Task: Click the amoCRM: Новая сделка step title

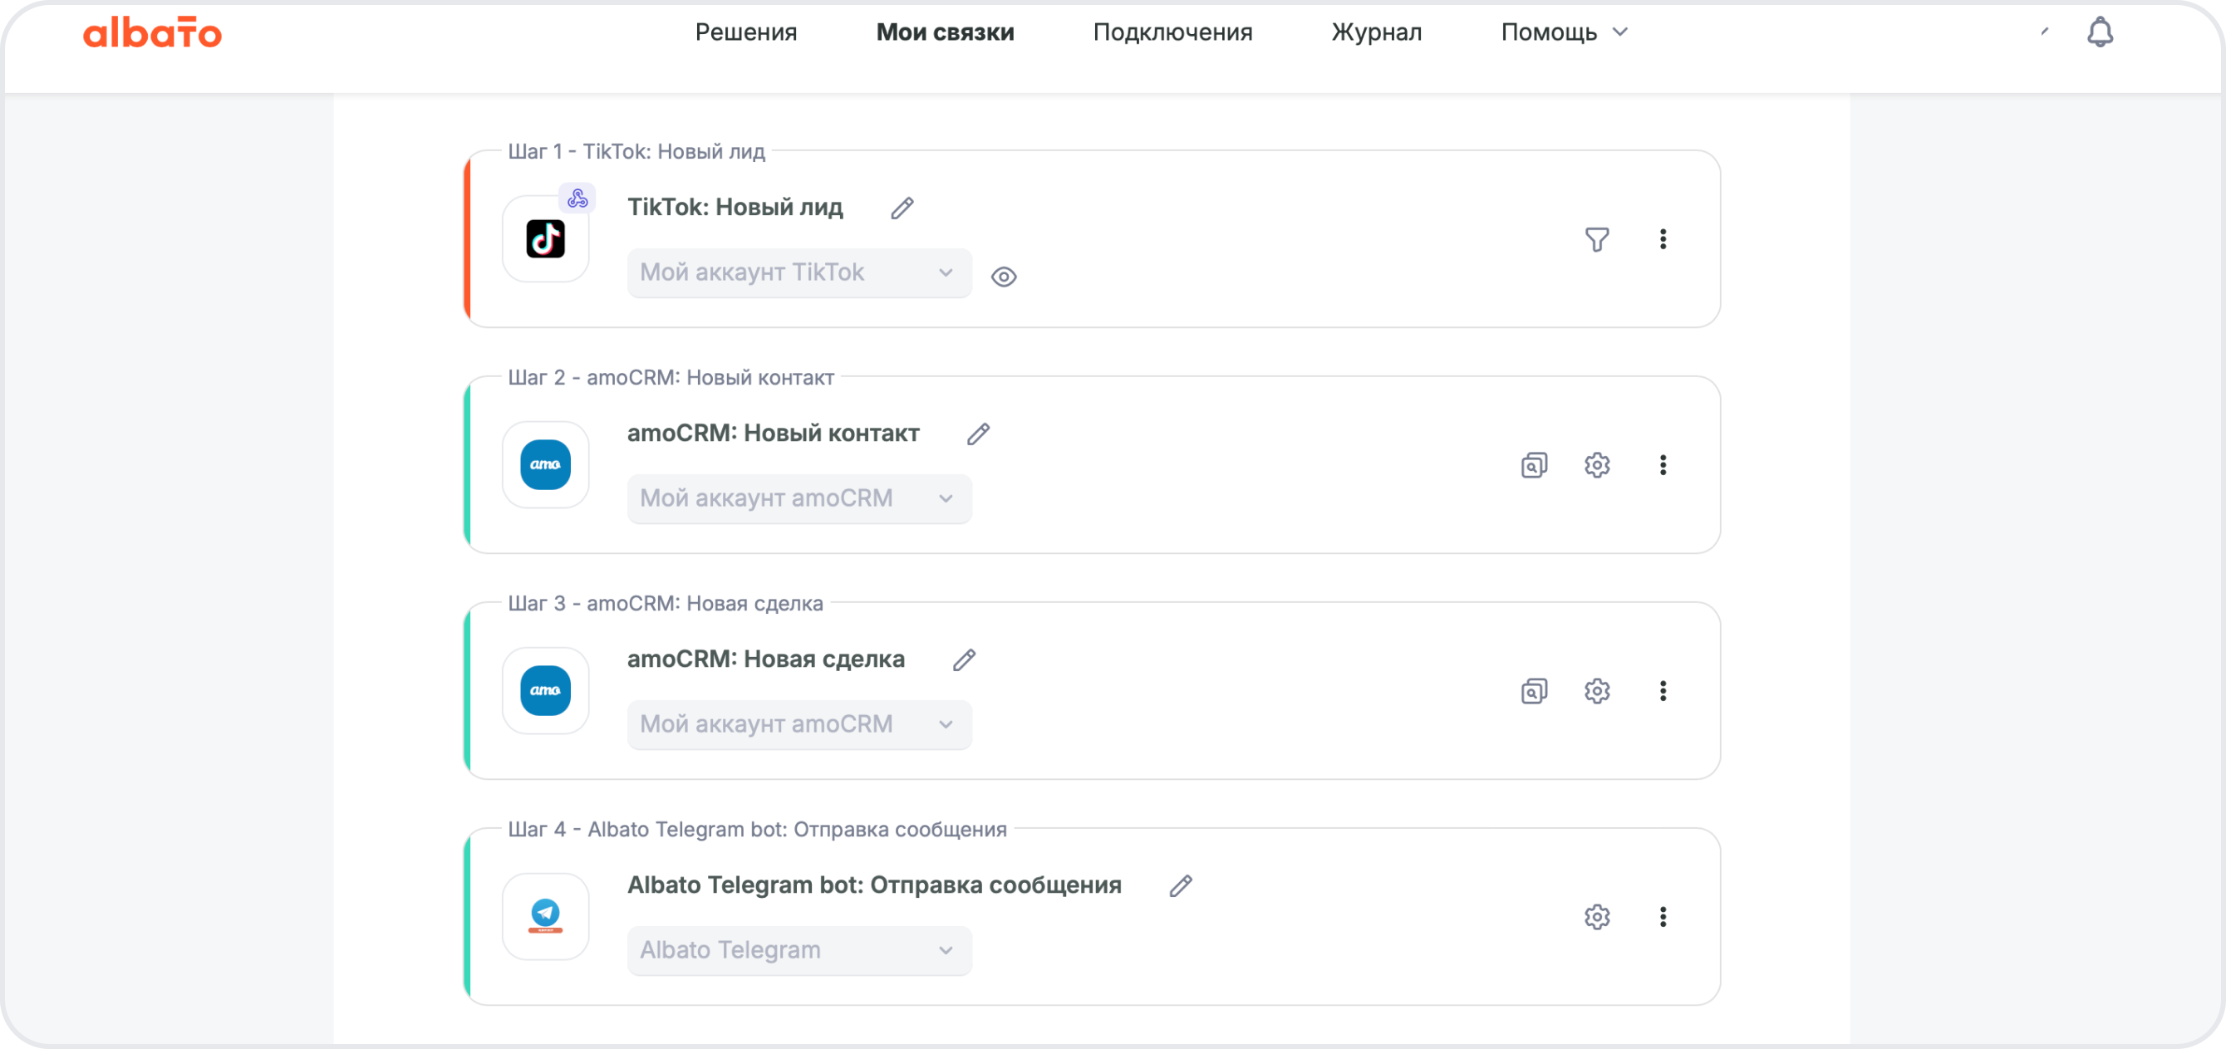Action: 765,659
